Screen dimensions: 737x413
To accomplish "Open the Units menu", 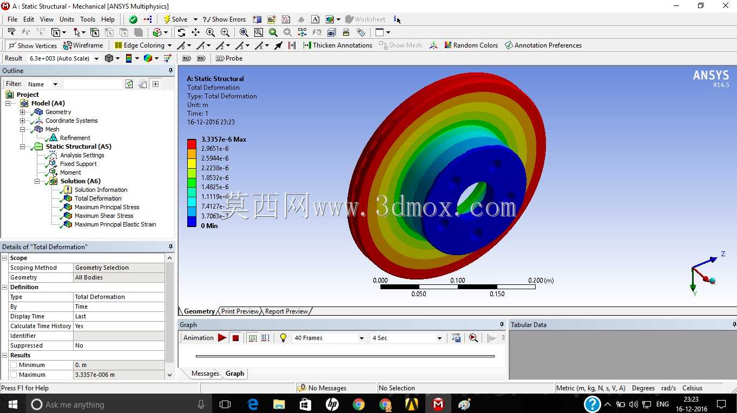I will coord(67,19).
